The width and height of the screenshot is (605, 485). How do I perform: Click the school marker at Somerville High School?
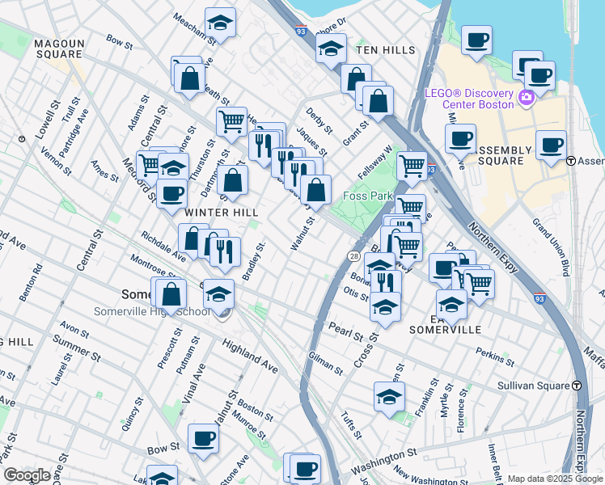(218, 295)
